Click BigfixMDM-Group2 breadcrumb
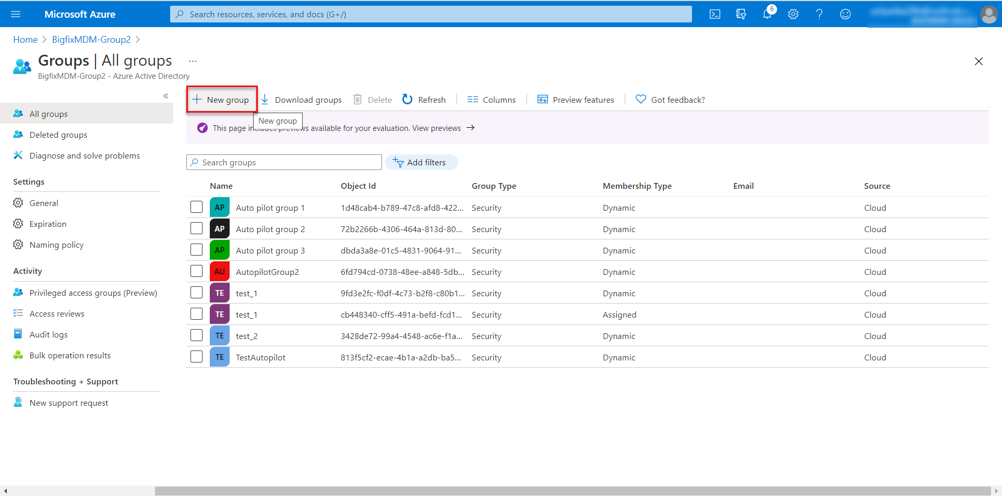This screenshot has height=496, width=1002. coord(91,40)
